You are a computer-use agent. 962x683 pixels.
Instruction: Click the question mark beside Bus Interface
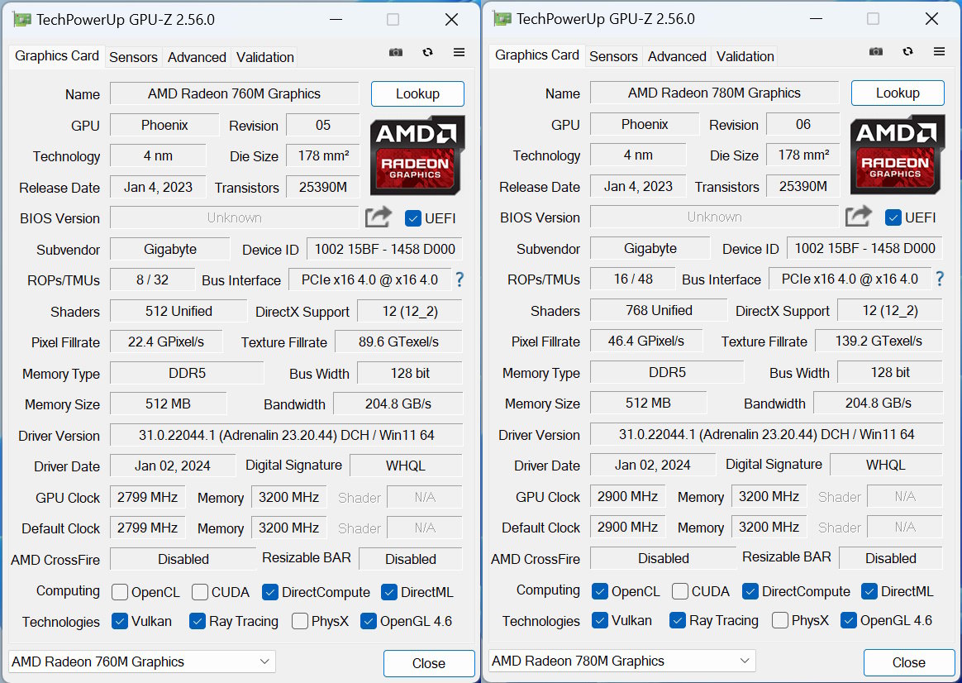click(x=460, y=280)
